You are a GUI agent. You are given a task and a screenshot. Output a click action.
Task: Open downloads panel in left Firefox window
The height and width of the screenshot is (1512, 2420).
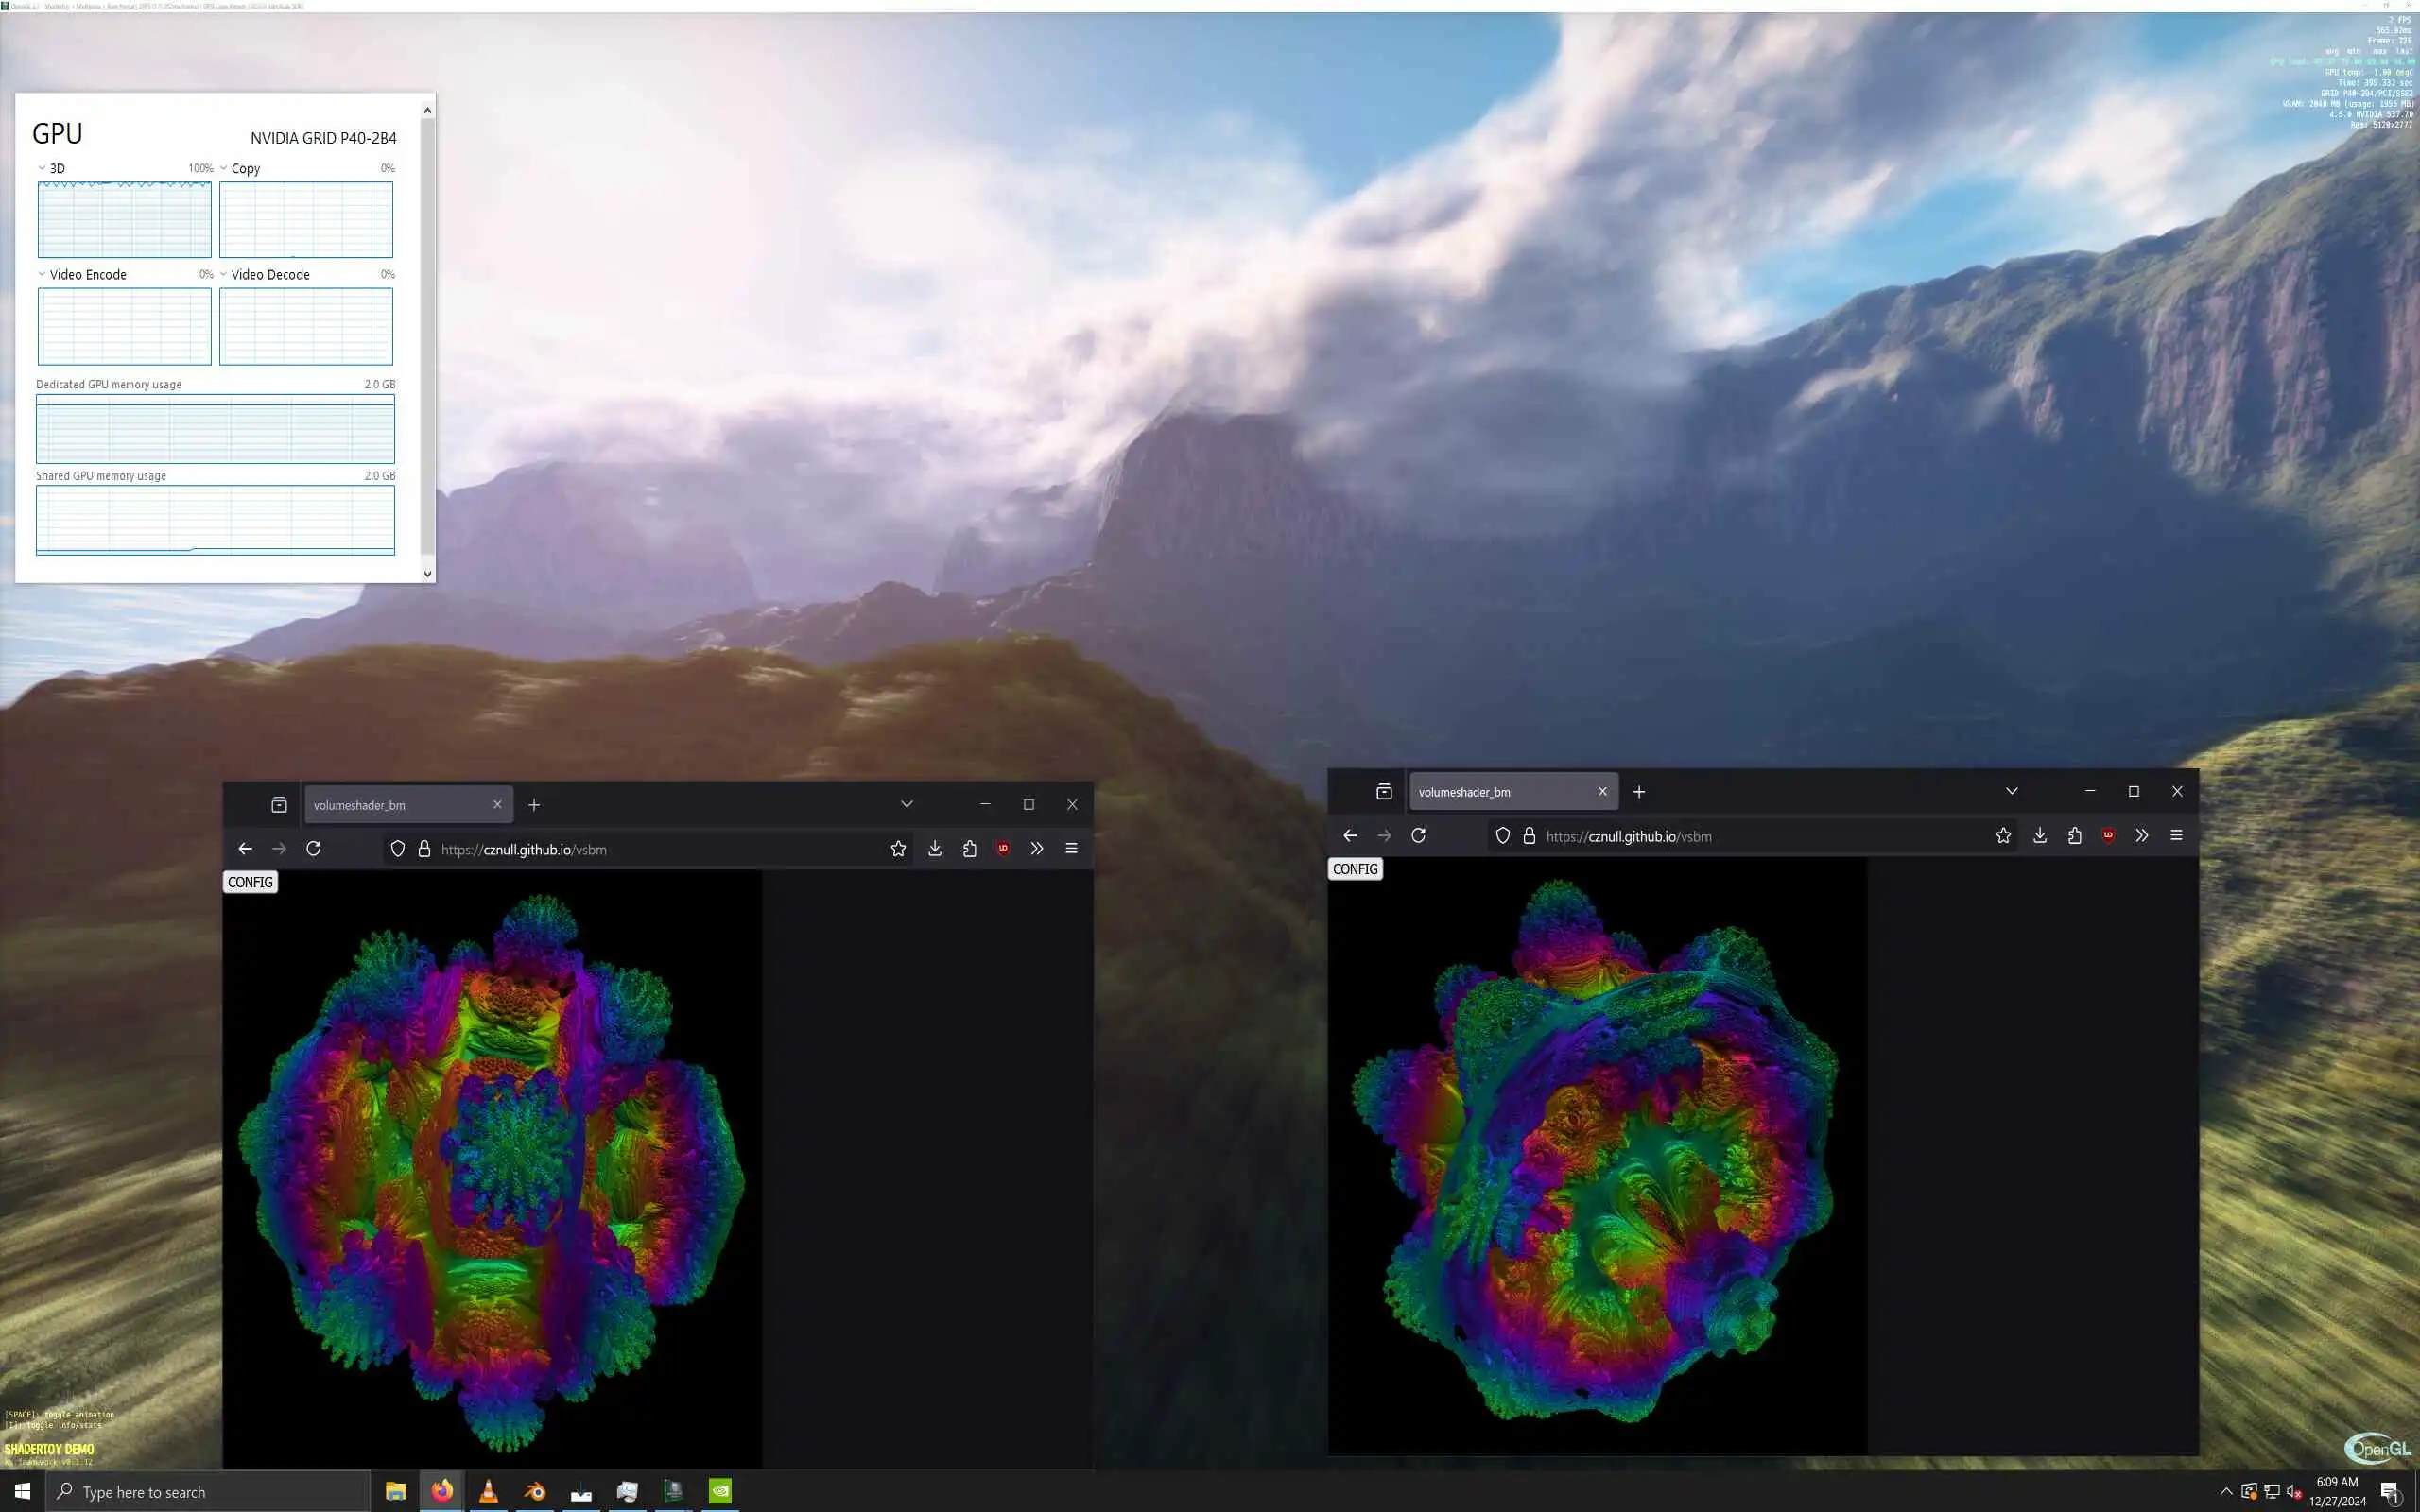[x=934, y=848]
